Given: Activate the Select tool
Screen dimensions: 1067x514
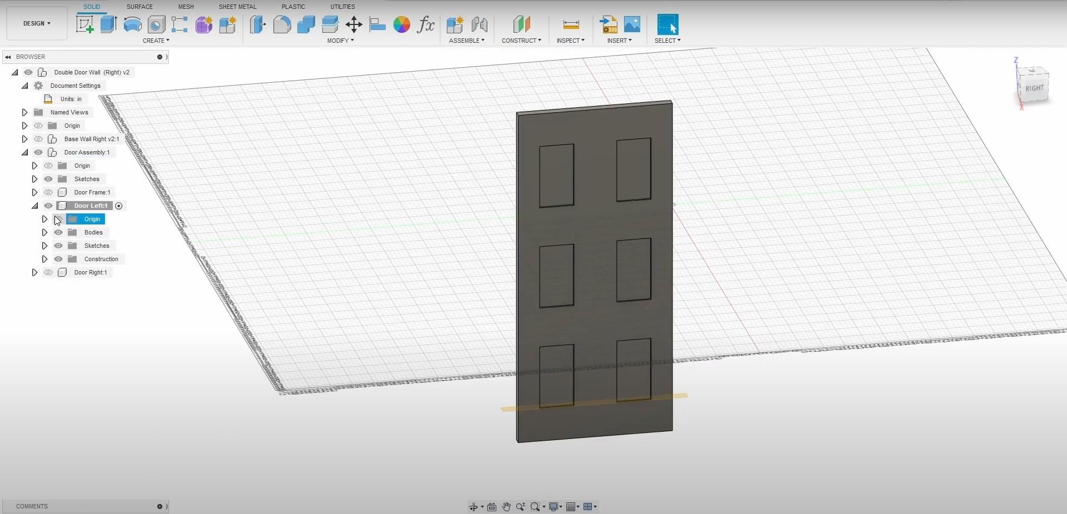Looking at the screenshot, I should 667,24.
